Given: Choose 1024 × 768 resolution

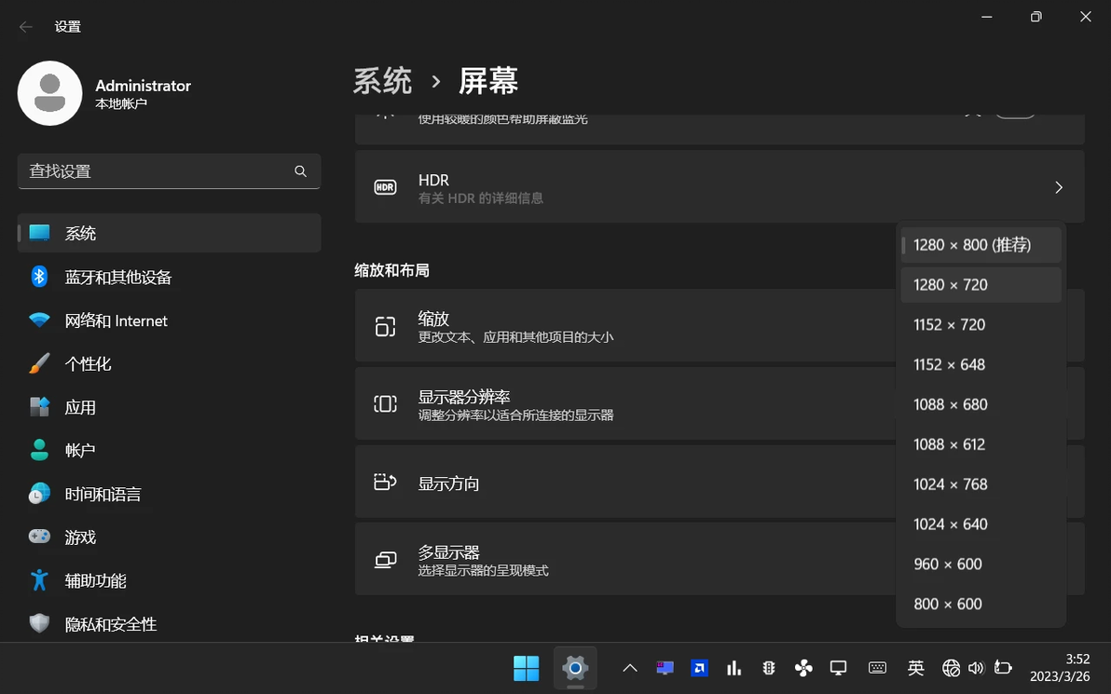Looking at the screenshot, I should tap(981, 483).
